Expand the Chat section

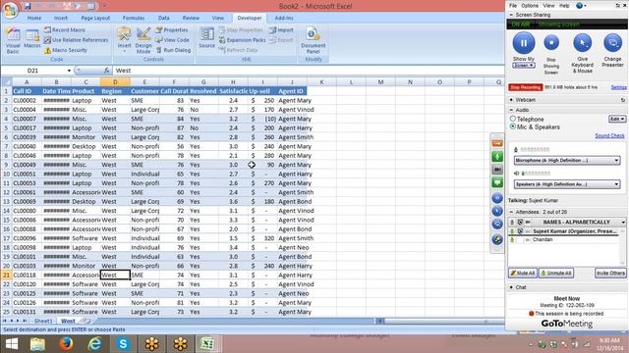point(511,287)
